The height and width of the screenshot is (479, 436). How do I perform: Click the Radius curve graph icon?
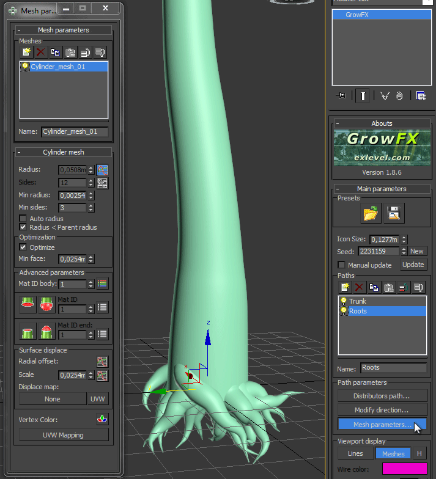102,169
